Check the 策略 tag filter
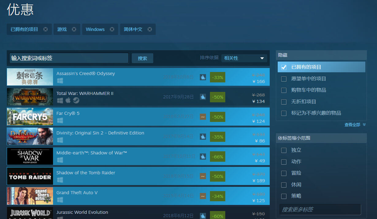 click(x=284, y=196)
